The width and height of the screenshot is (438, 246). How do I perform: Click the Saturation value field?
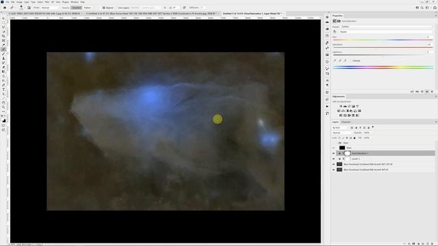point(429,44)
